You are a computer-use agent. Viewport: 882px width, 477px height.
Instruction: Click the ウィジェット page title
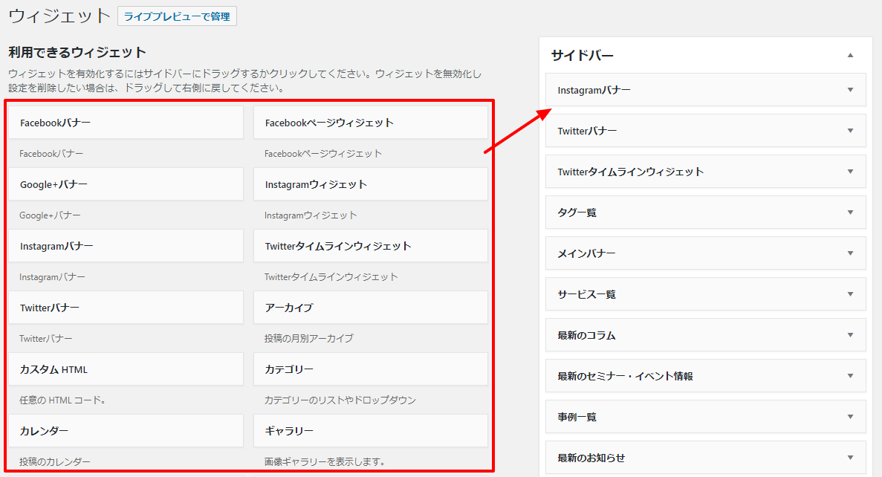pyautogui.click(x=59, y=16)
